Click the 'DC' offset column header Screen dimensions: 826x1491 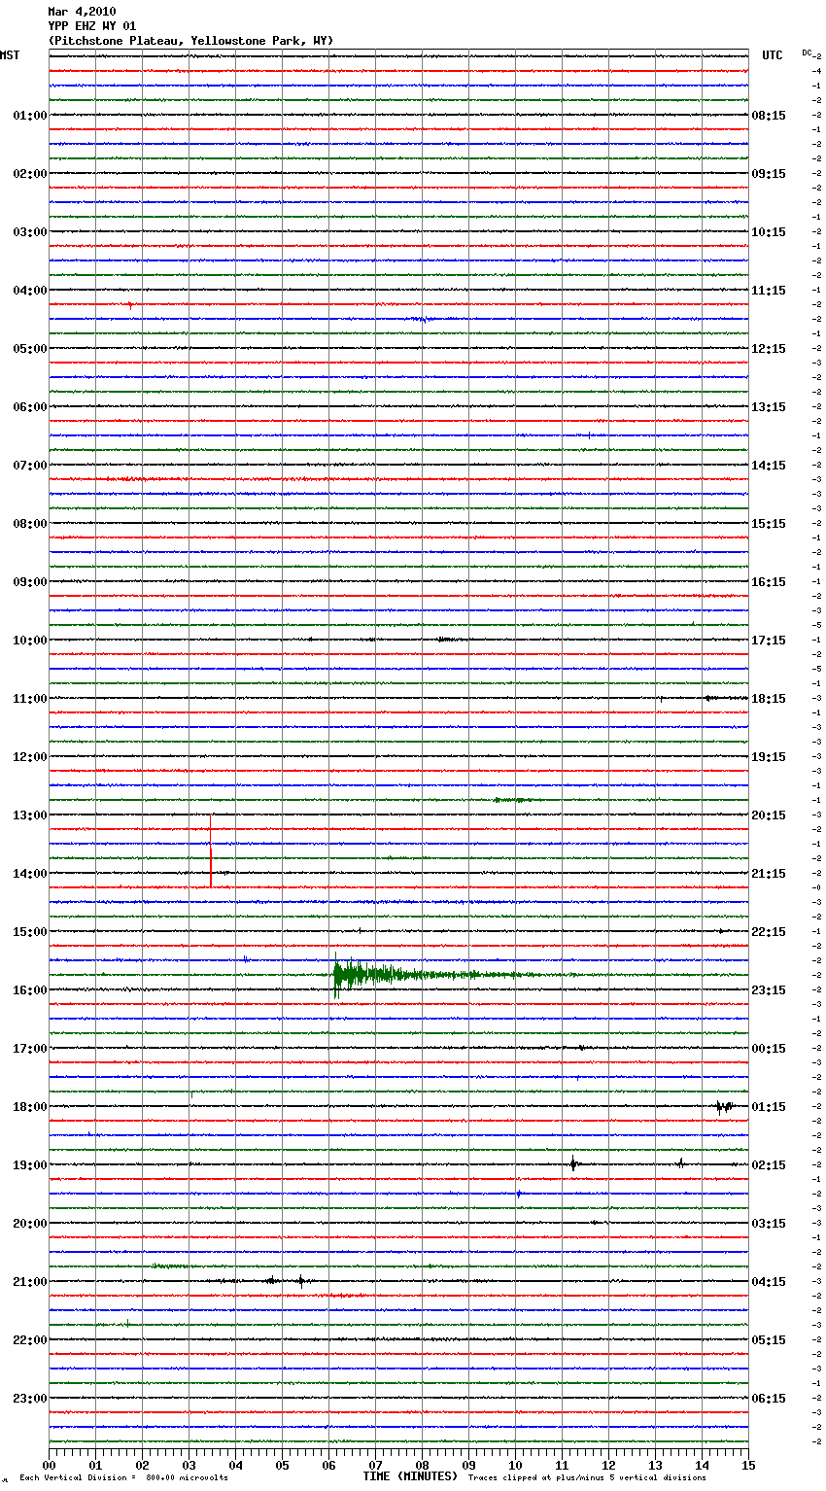807,52
